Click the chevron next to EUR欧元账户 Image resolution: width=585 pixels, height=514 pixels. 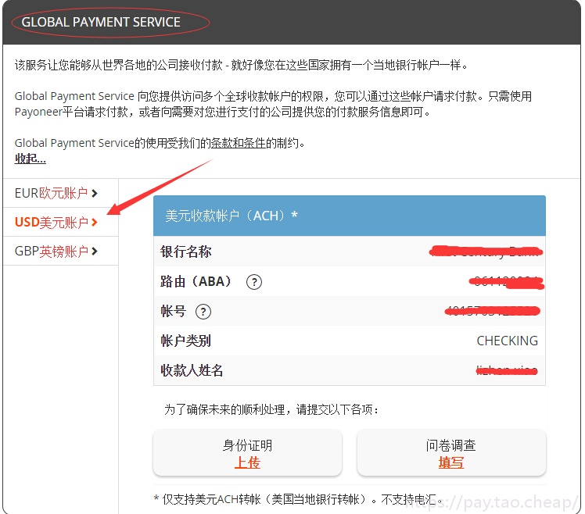tap(95, 193)
